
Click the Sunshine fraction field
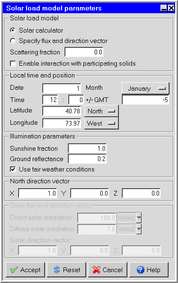click(87, 148)
